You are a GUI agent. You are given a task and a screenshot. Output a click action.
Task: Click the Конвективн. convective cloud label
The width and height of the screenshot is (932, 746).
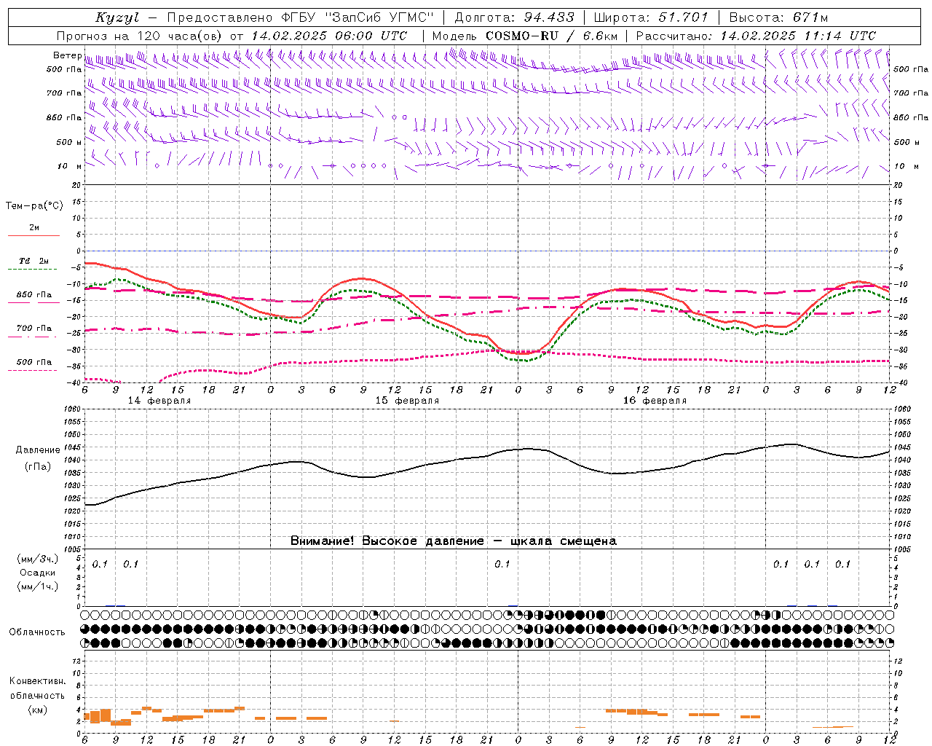tap(38, 681)
